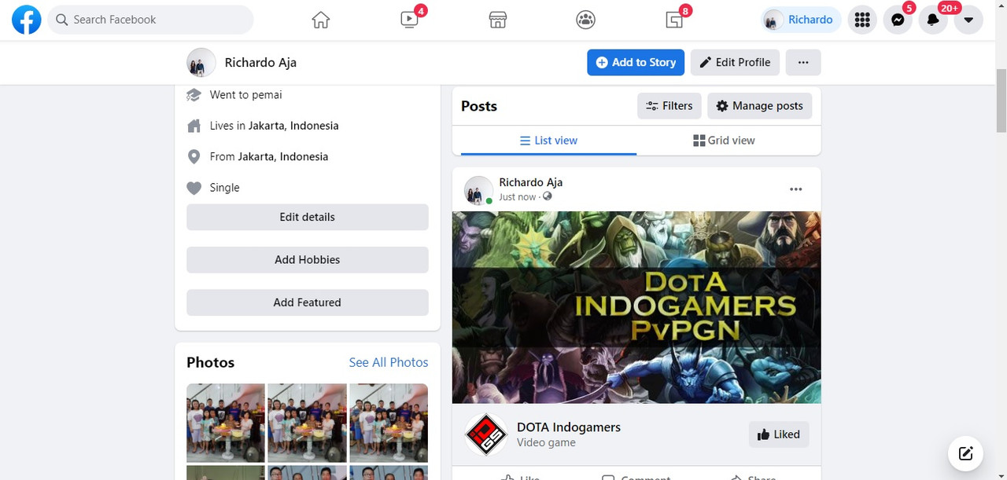Screen dimensions: 1007x480
Task: Click the DOTA Indogamers page logo
Action: pyautogui.click(x=485, y=434)
